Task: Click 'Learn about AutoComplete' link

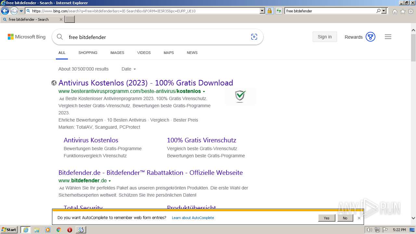Action: tap(193, 218)
